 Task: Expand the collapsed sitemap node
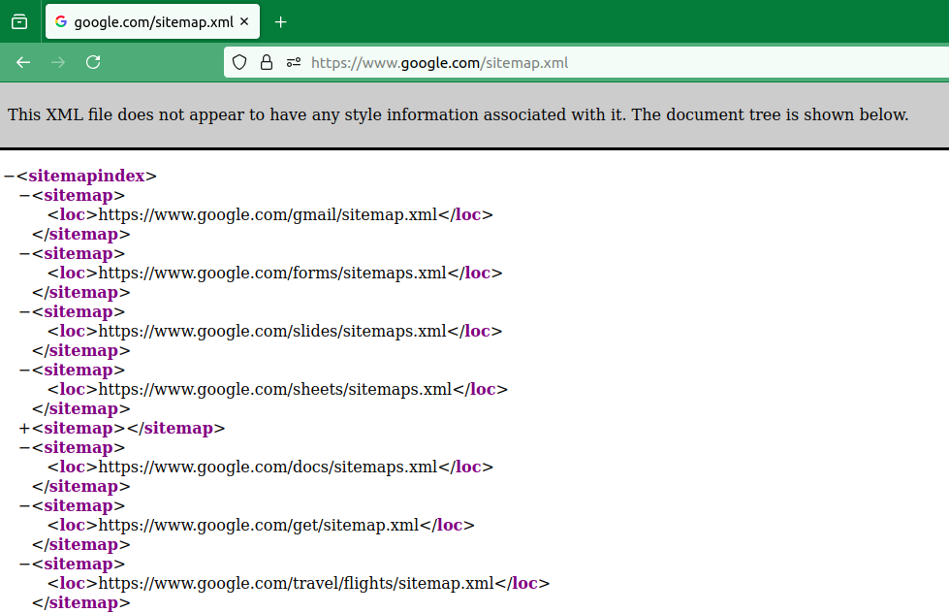coord(25,429)
